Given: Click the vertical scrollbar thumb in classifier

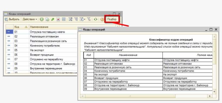Looking at the screenshot, I should point(214,52).
